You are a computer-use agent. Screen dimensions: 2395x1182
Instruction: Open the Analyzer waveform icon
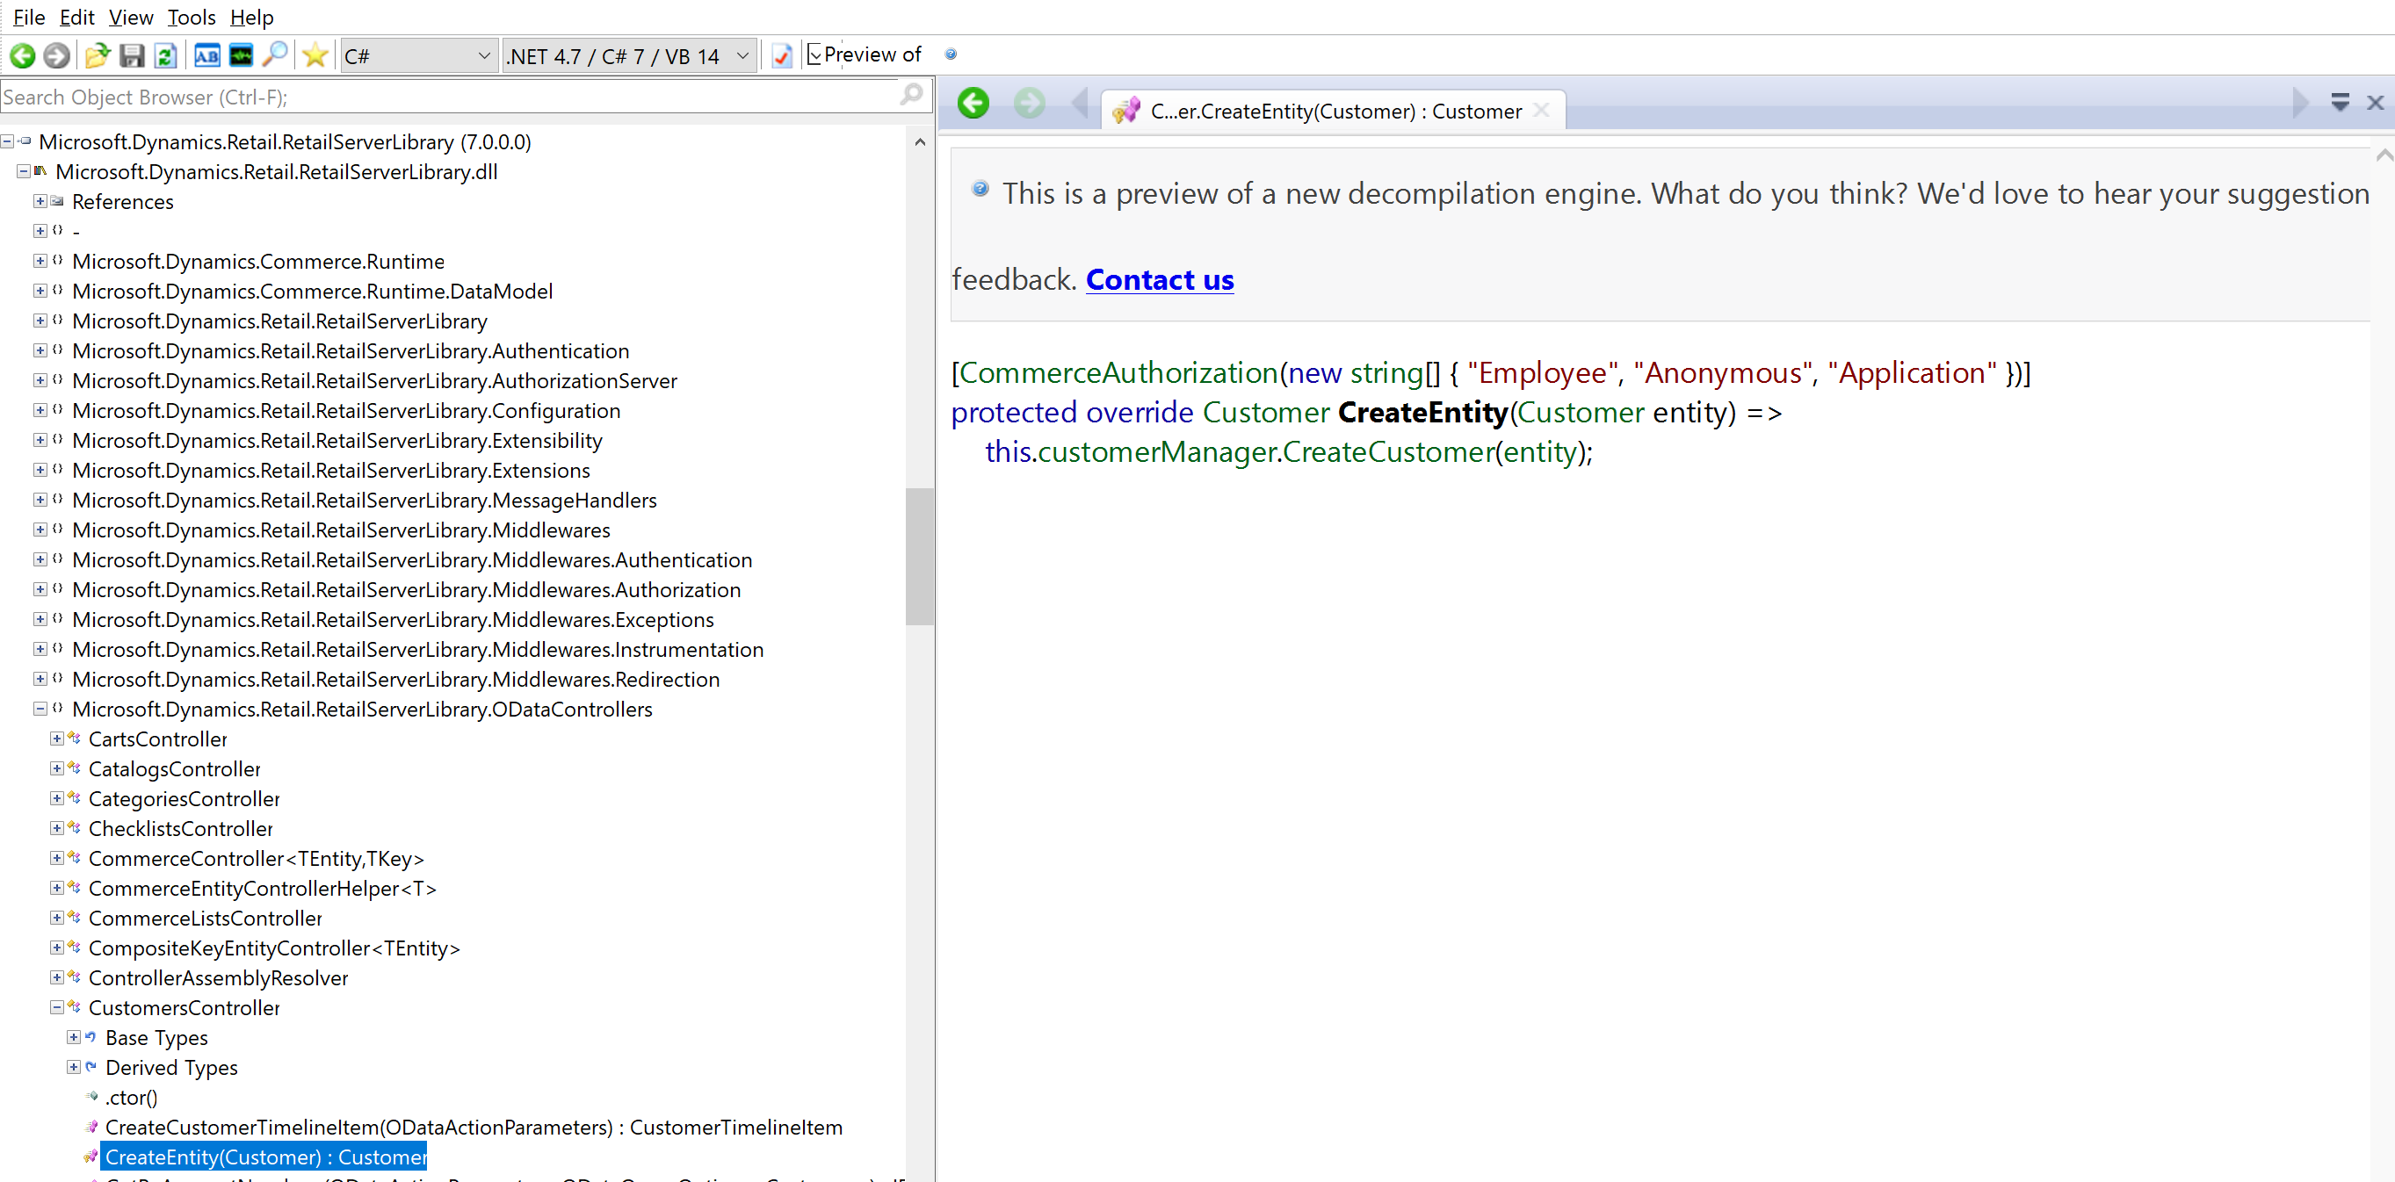click(241, 55)
